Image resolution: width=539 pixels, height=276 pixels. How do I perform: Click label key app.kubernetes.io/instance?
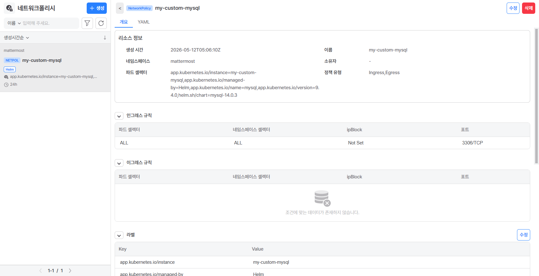pyautogui.click(x=147, y=262)
